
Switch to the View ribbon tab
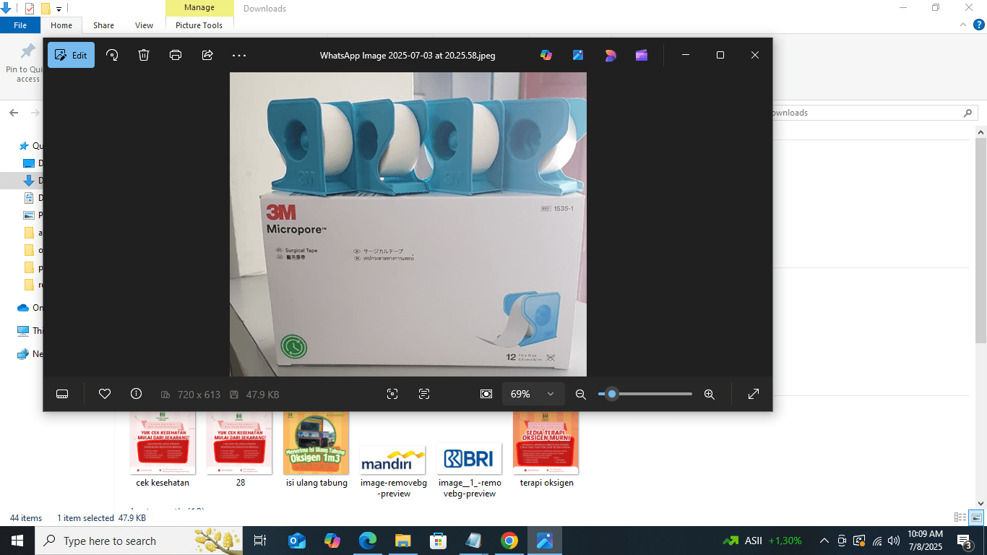click(x=144, y=25)
